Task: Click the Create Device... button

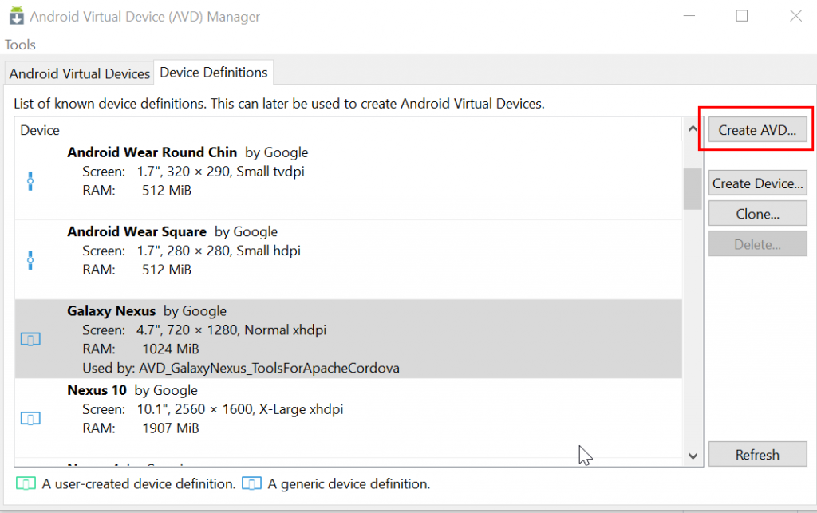Action: [x=757, y=183]
